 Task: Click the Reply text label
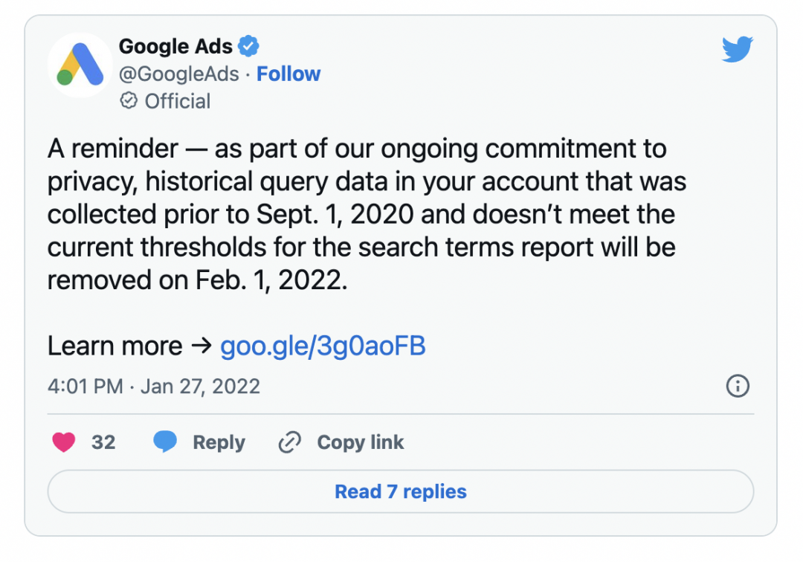pyautogui.click(x=219, y=443)
